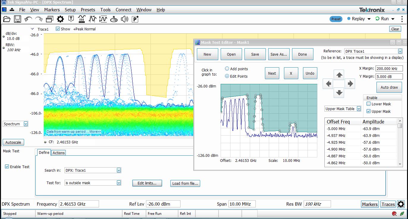
Task: Click the Save floppy disk icon
Action: [x=17, y=19]
